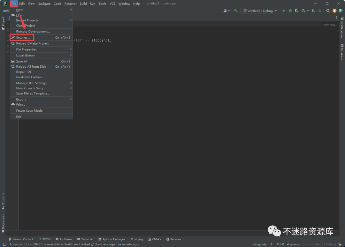345x247 pixels.
Task: Open the profiler options dropdown arrow
Action: tap(308, 11)
